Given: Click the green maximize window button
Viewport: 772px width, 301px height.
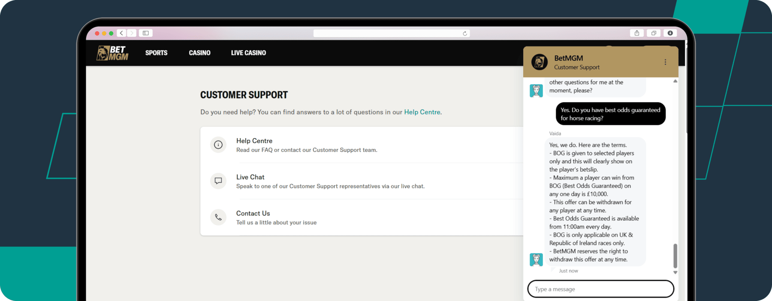Looking at the screenshot, I should (x=111, y=33).
